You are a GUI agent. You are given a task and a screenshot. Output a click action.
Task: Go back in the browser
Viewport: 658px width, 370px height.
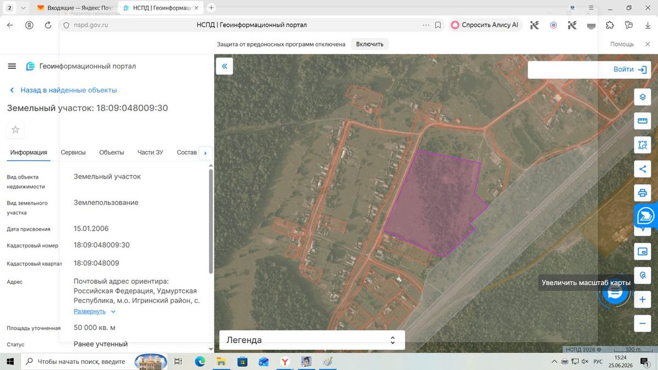tap(10, 25)
